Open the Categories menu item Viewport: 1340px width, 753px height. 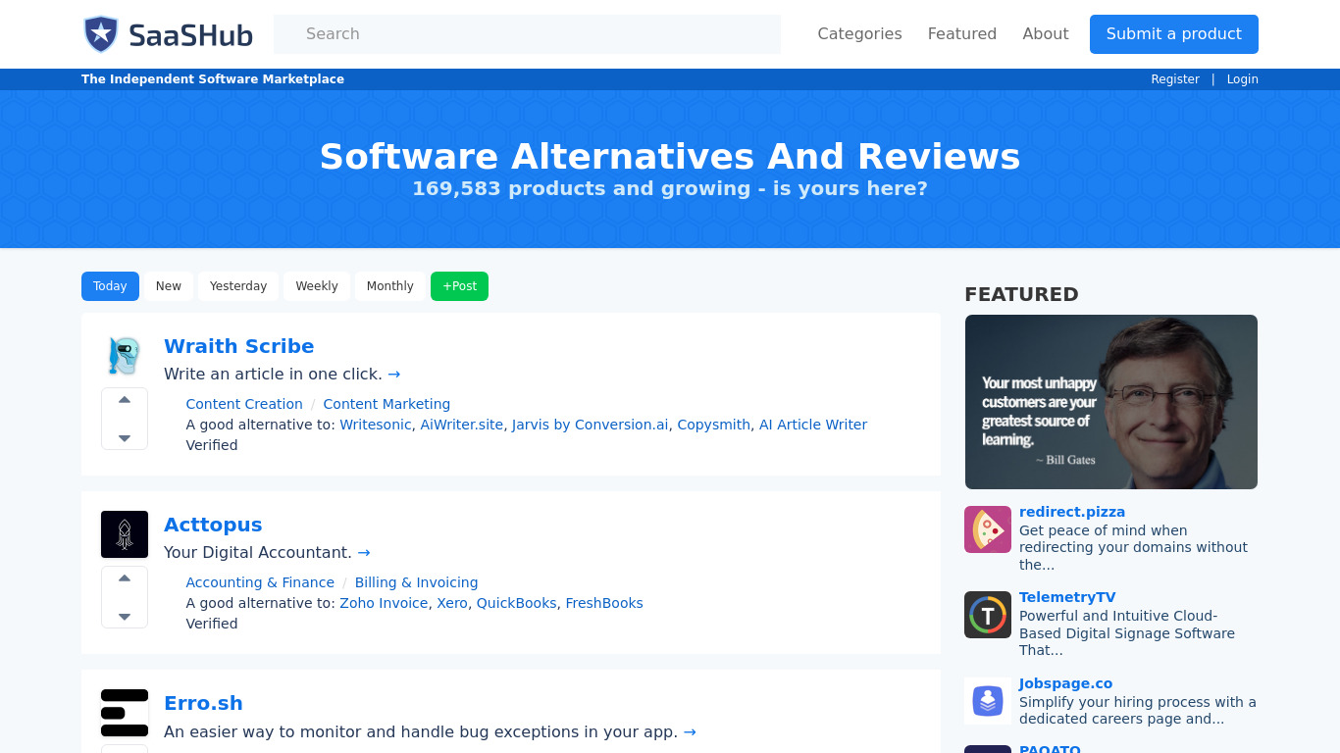[859, 33]
